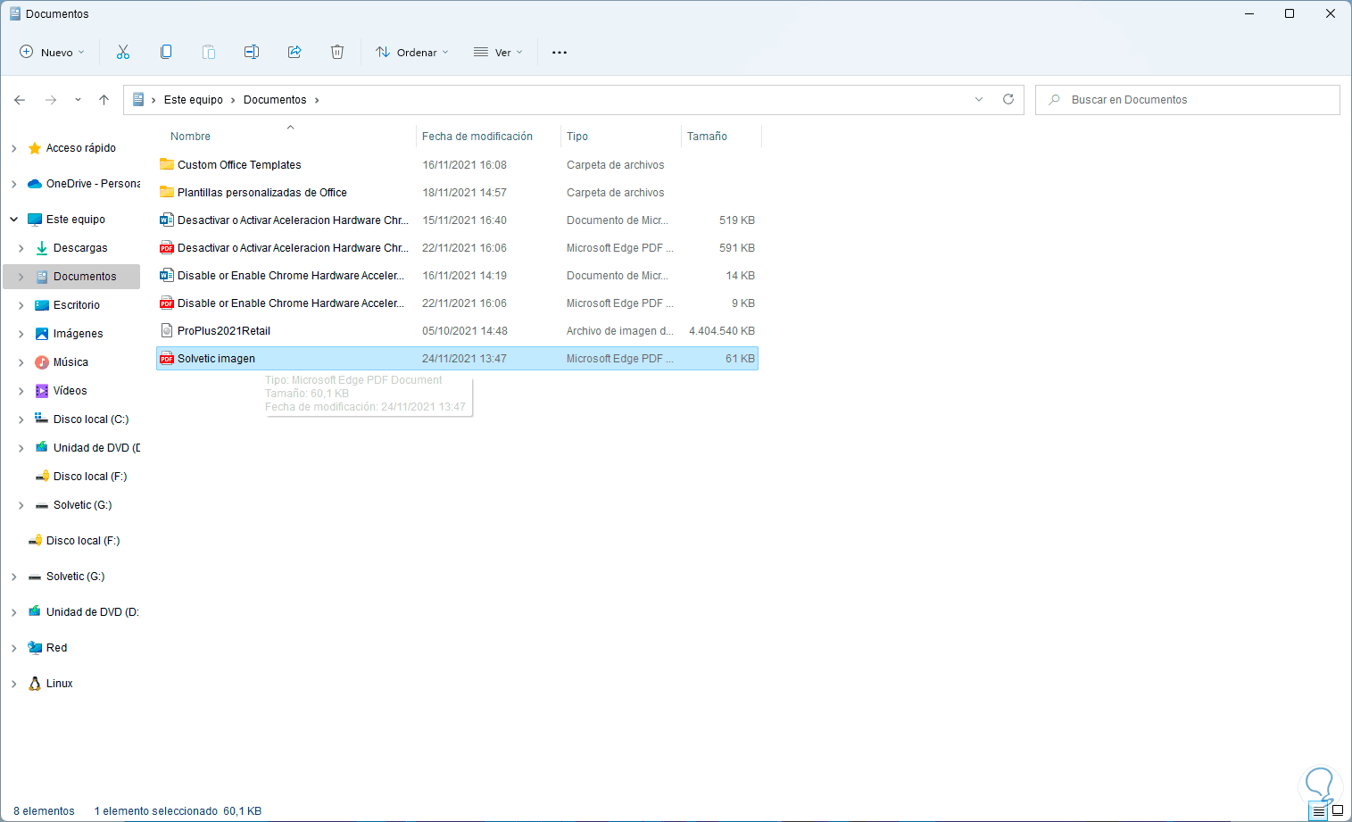This screenshot has height=822, width=1352.
Task: Open the Ordenar sort dropdown
Action: point(411,52)
